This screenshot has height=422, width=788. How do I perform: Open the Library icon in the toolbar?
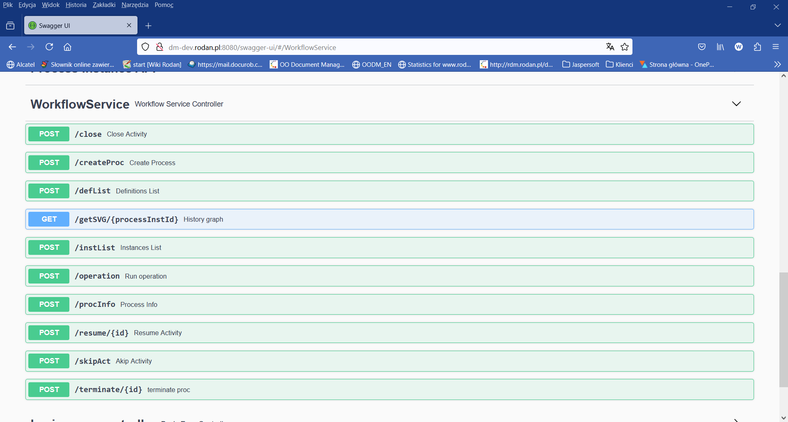[x=720, y=47]
